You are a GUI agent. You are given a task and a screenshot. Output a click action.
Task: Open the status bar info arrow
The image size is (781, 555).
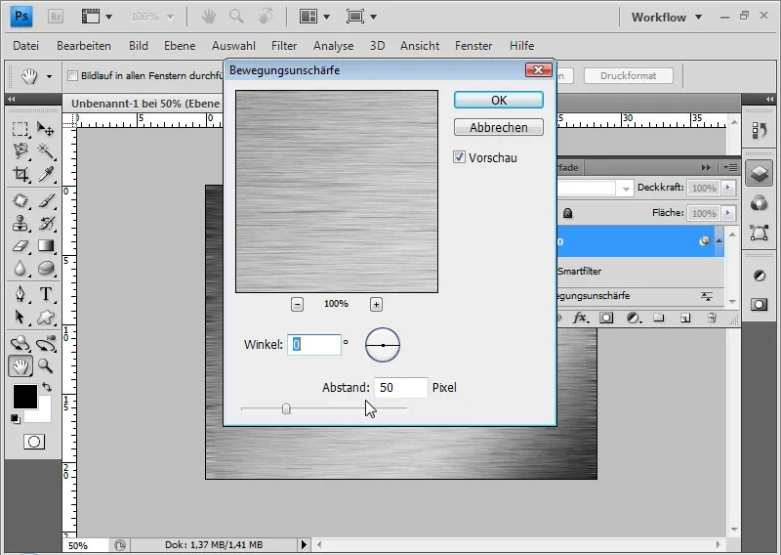(304, 544)
